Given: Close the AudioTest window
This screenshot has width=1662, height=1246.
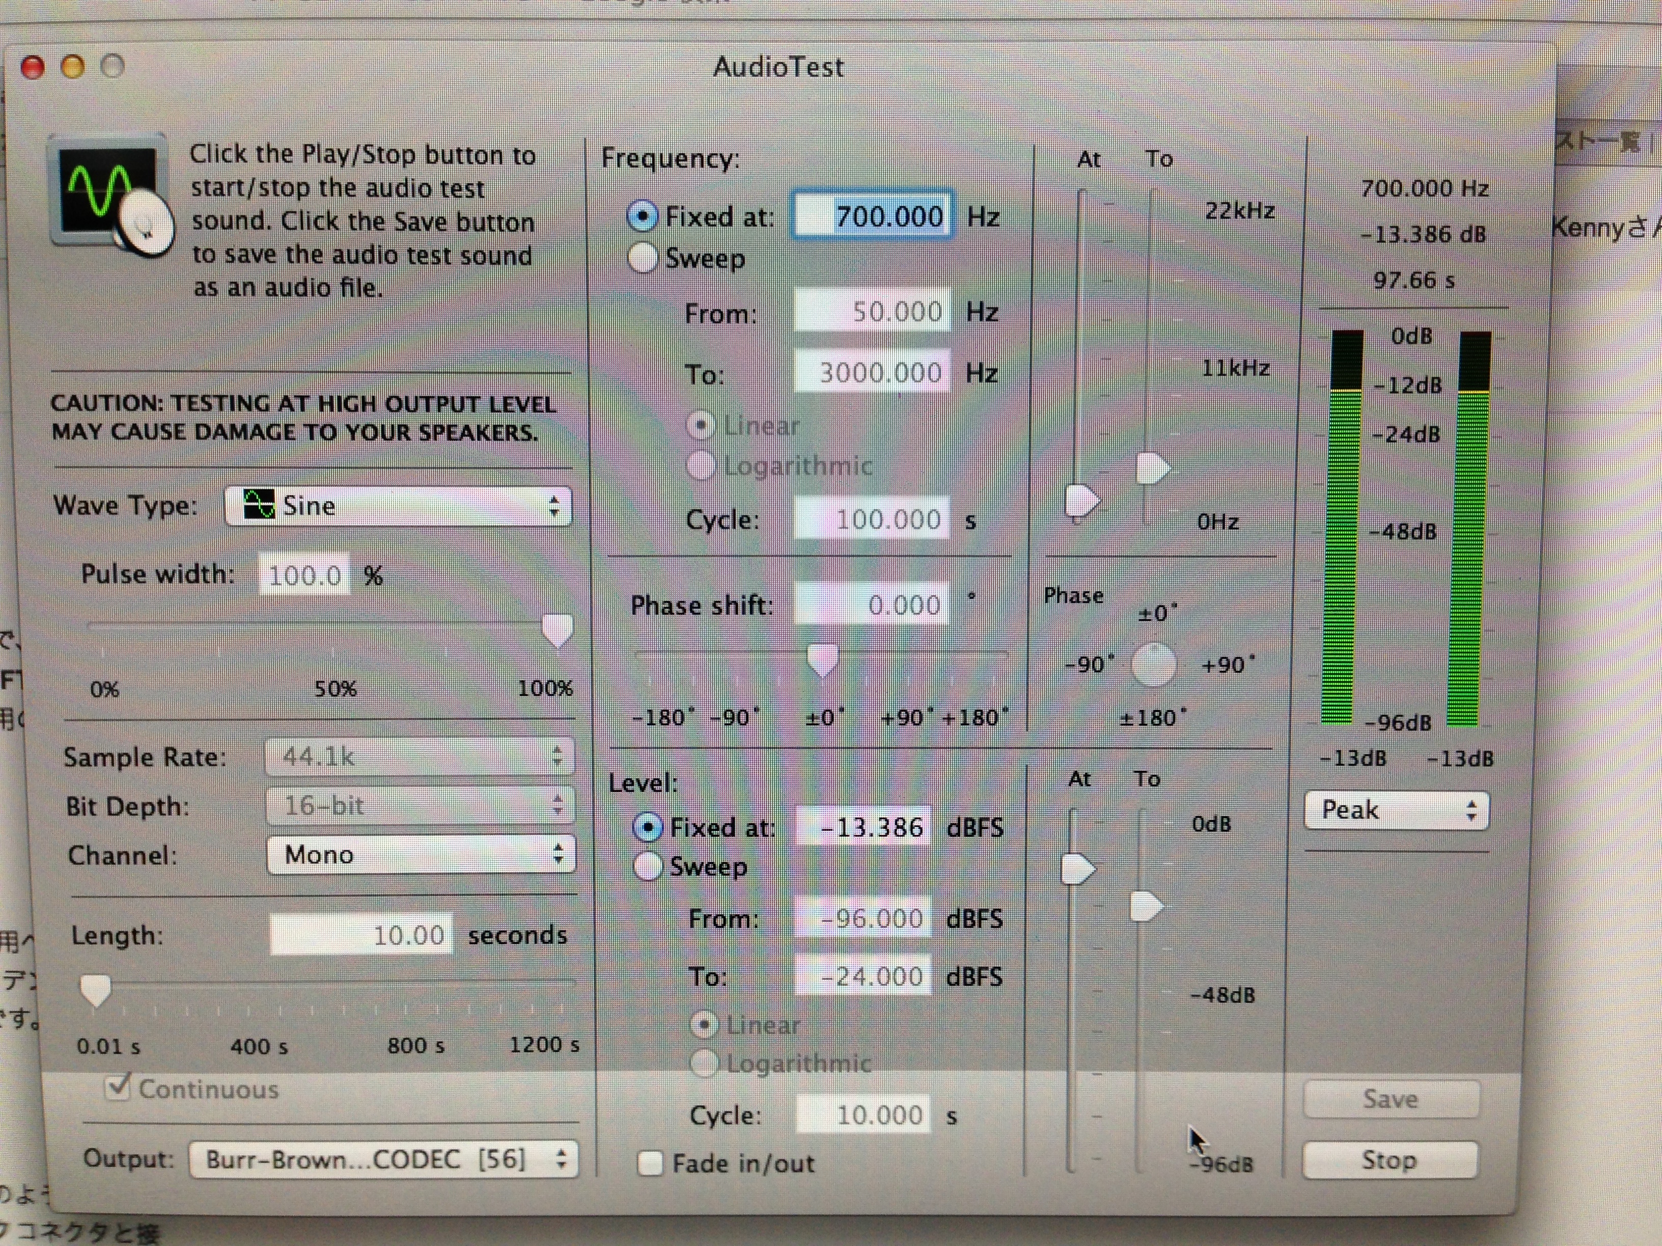Looking at the screenshot, I should click(32, 68).
